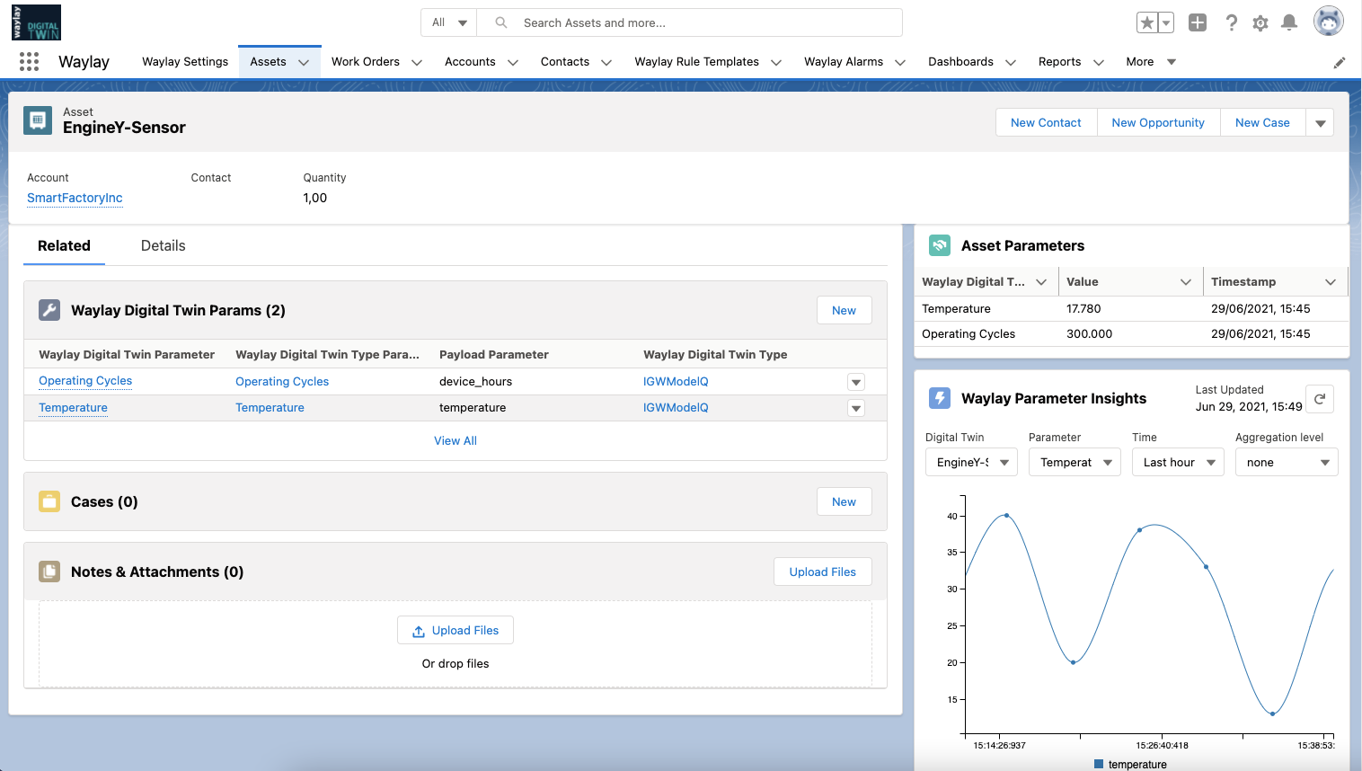Open the Digital Twin selector dropdown
This screenshot has height=771, width=1362.
pyautogui.click(x=971, y=462)
